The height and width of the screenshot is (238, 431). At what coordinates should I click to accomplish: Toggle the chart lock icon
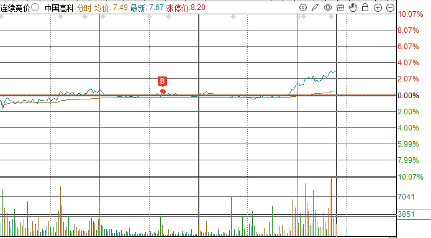pyautogui.click(x=365, y=7)
